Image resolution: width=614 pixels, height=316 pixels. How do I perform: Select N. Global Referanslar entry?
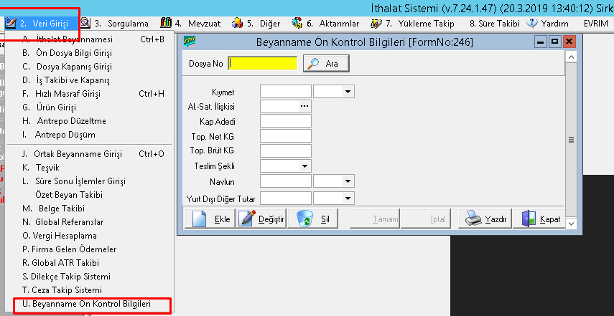click(90, 222)
